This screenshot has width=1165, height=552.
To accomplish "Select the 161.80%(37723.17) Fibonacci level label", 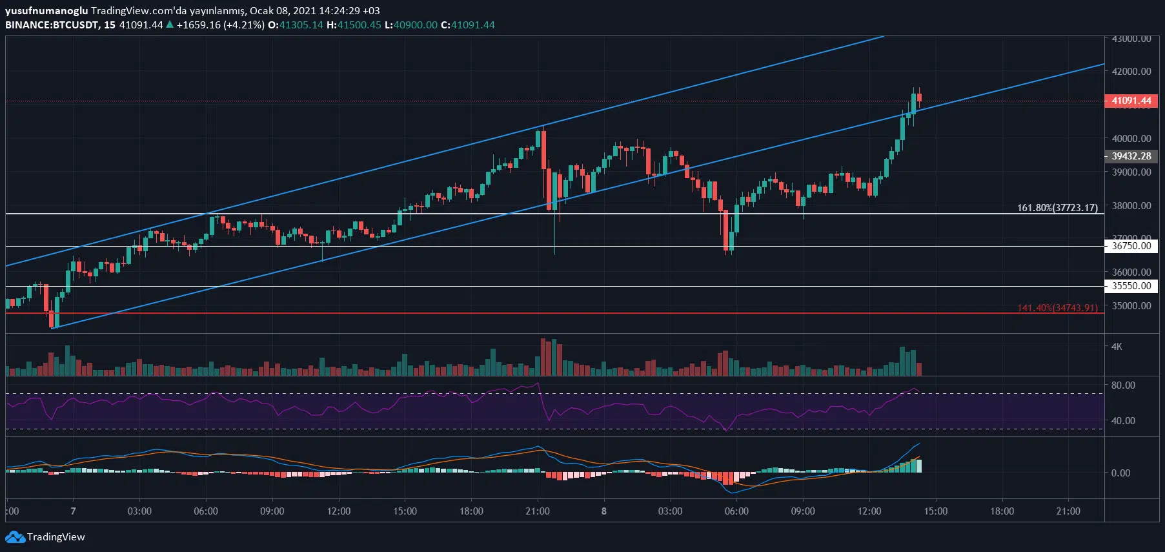I will click(1057, 208).
